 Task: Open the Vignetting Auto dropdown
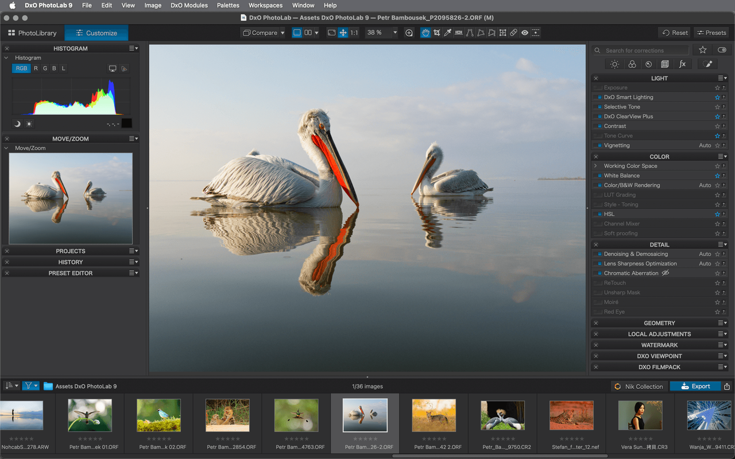coord(706,145)
